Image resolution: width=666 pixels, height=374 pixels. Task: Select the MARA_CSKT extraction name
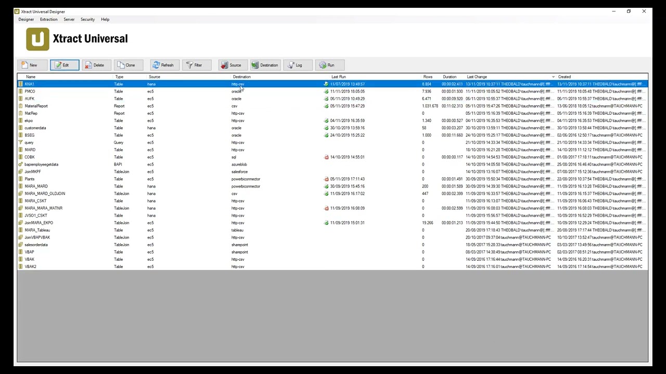coord(35,201)
